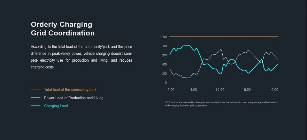Click the 0 y-axis label
This screenshot has width=307, height=140.
point(166,83)
